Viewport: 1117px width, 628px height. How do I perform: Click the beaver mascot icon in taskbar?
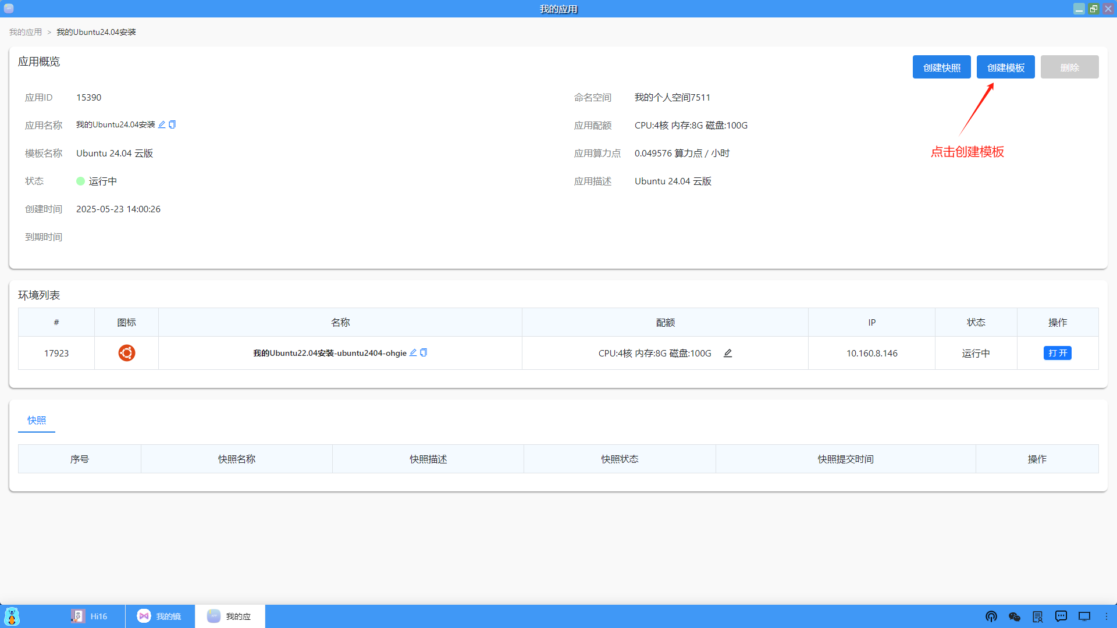11,616
